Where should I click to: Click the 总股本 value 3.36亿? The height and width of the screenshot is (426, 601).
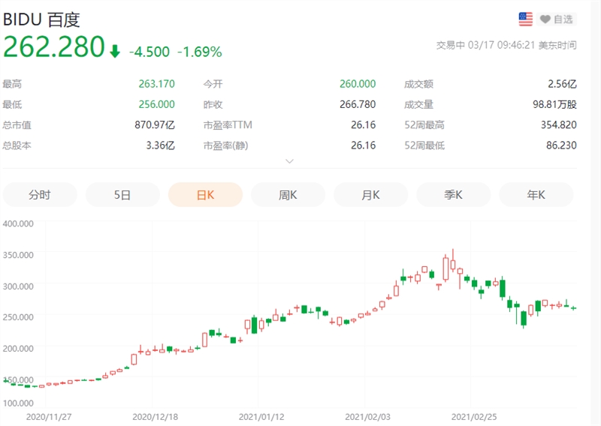click(160, 145)
